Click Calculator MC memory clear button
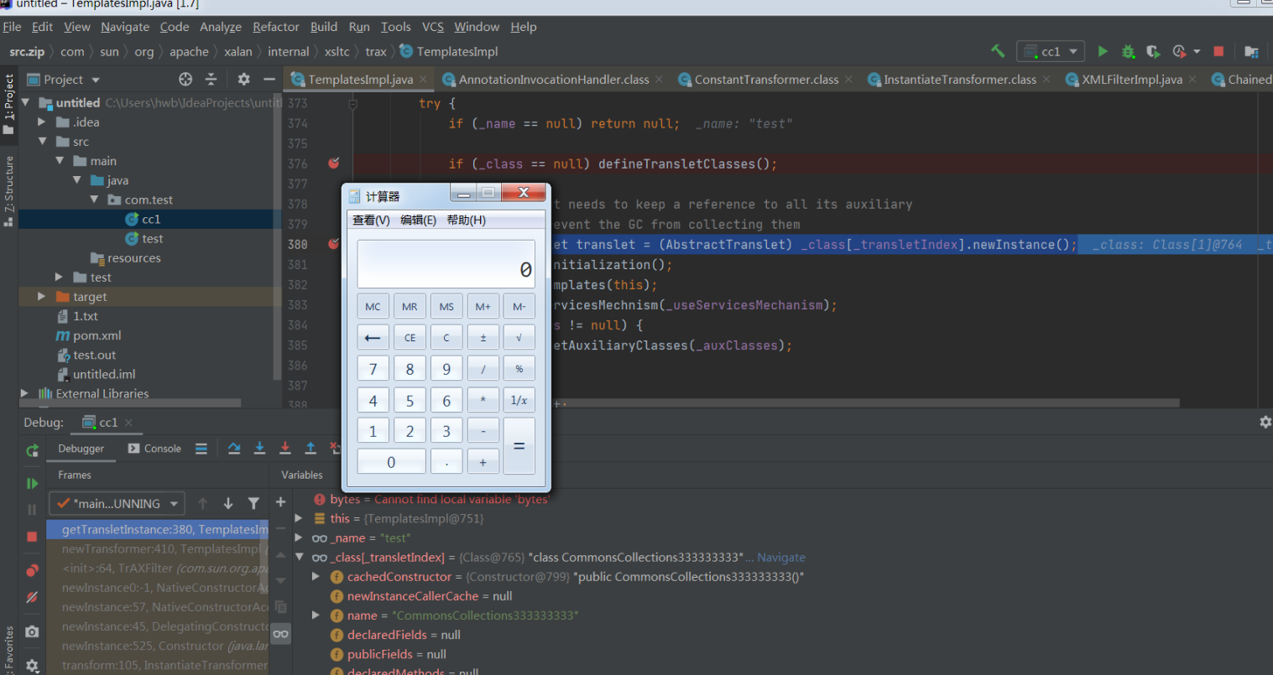The width and height of the screenshot is (1273, 675). point(373,306)
